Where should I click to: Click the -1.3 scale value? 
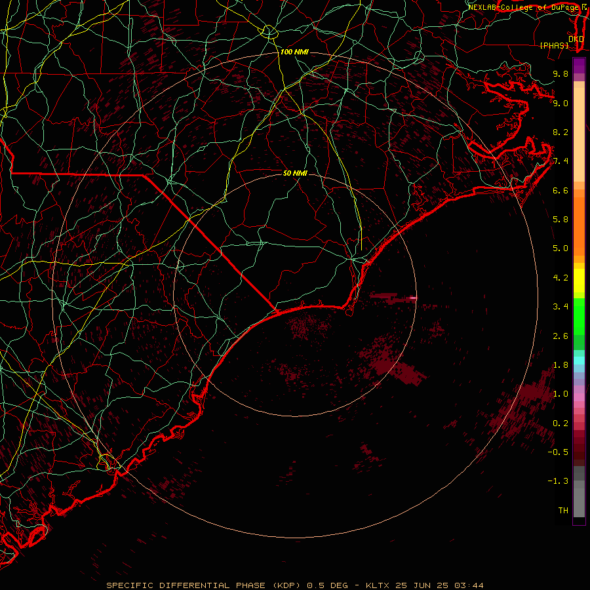(x=558, y=481)
